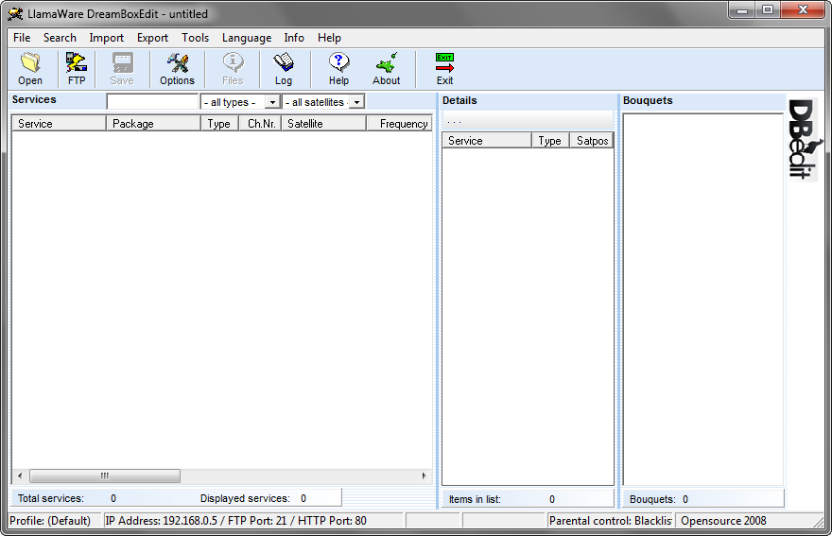Click the Displayed services label
This screenshot has width=832, height=536.
coord(245,498)
